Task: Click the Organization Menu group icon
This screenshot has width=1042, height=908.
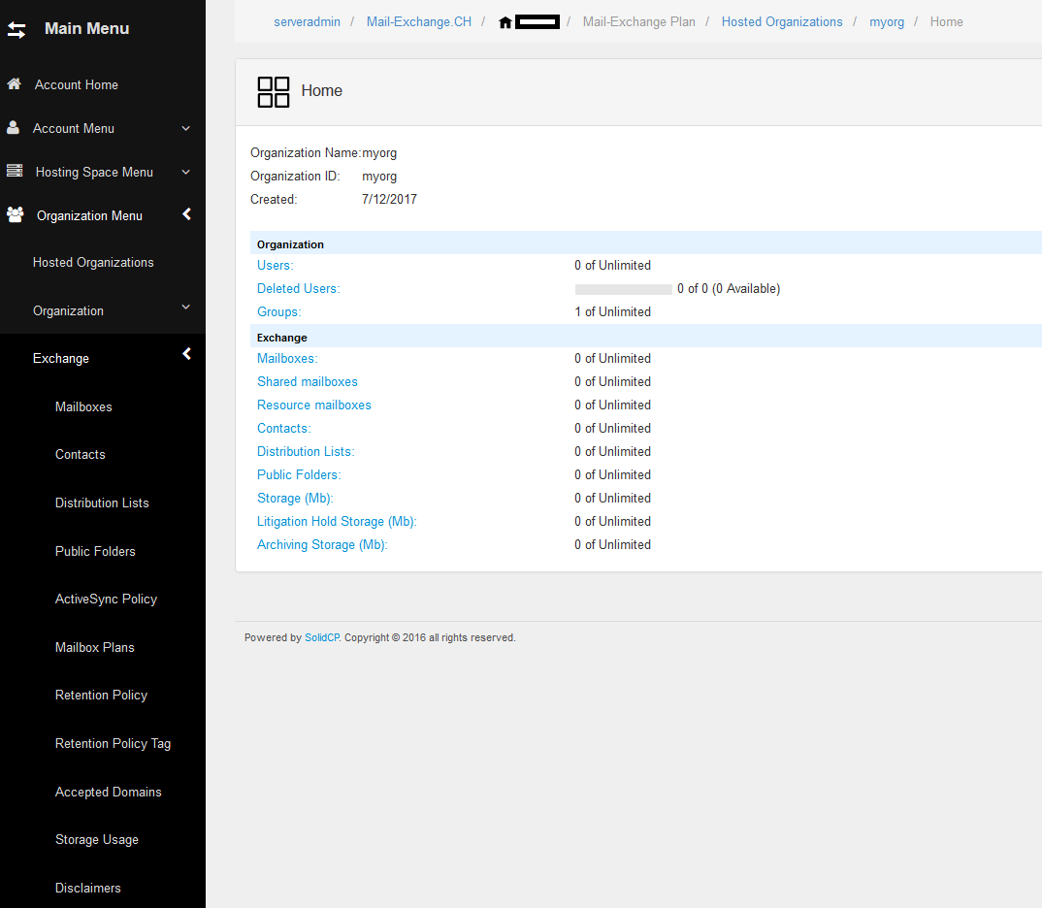Action: click(x=15, y=214)
